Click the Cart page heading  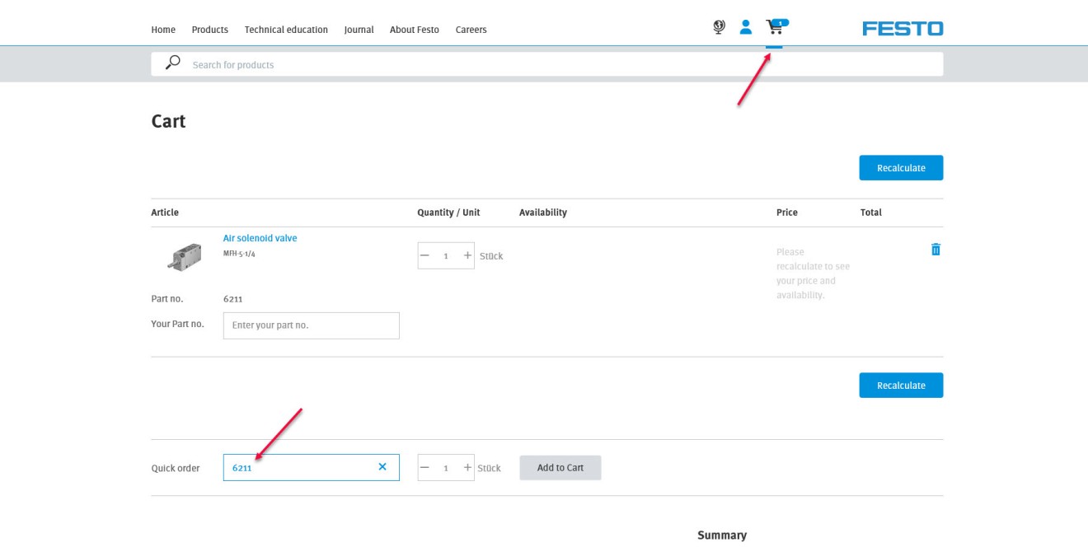pyautogui.click(x=168, y=121)
